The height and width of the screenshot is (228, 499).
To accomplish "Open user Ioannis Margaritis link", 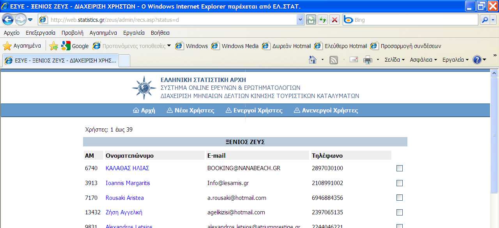I will (x=128, y=183).
